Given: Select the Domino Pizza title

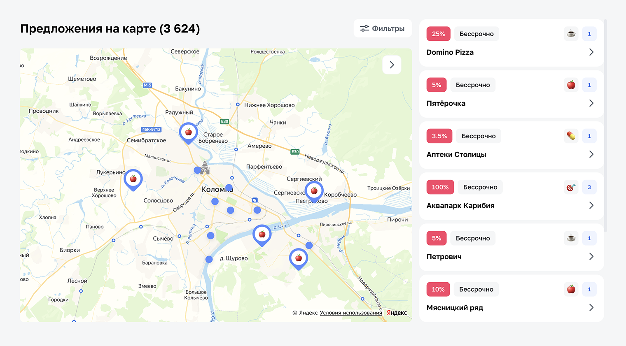Looking at the screenshot, I should pyautogui.click(x=450, y=52).
